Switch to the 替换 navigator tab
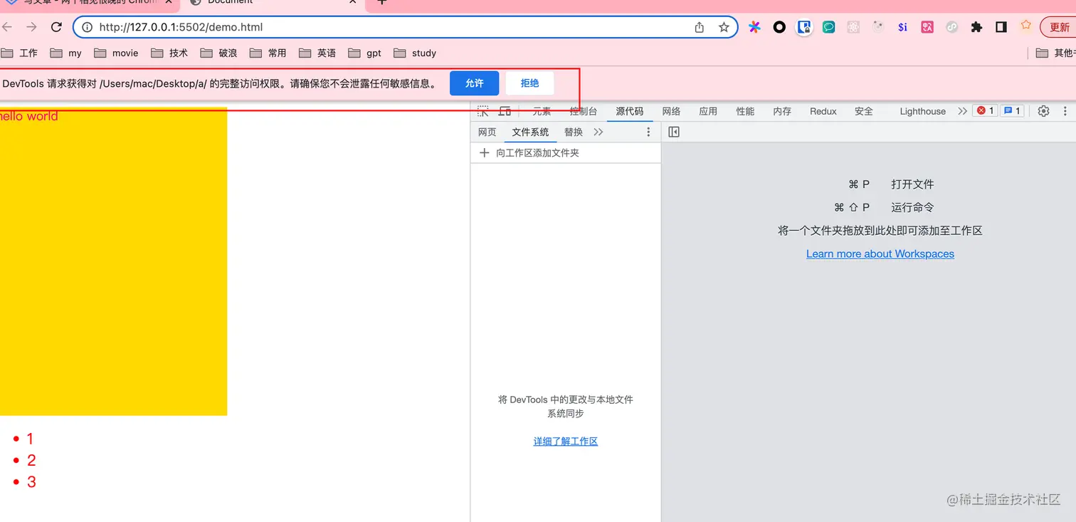 pyautogui.click(x=574, y=132)
